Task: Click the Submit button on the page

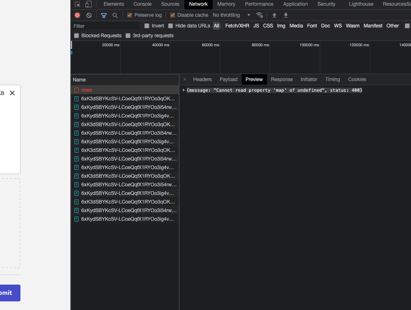Action: click(9, 293)
